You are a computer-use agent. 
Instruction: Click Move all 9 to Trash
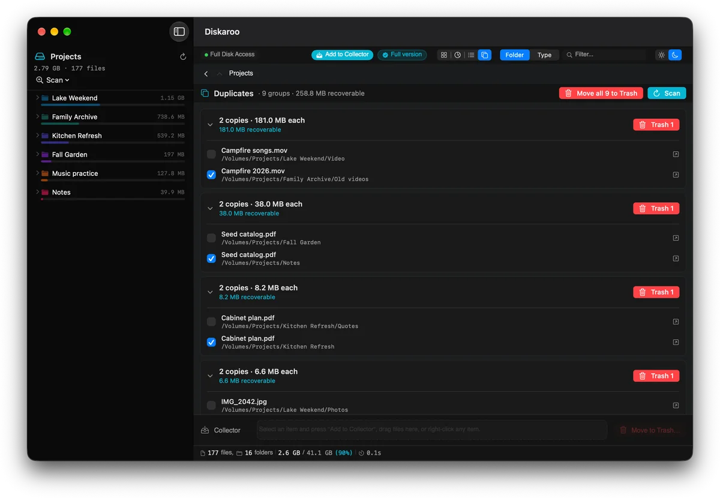[601, 93]
